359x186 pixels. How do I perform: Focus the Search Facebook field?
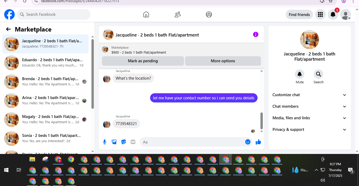54,14
